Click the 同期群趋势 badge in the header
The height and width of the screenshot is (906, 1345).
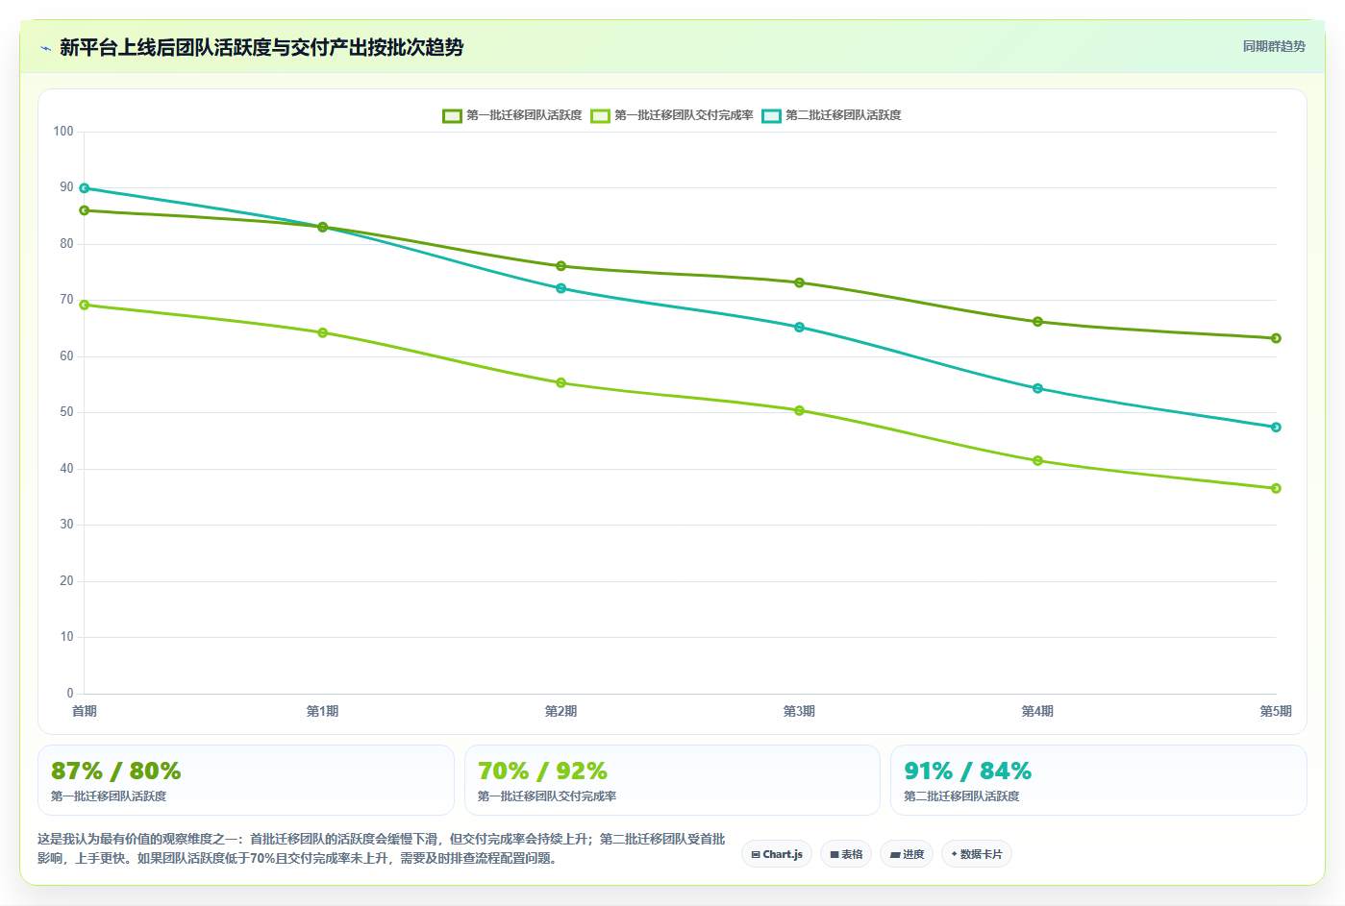tap(1274, 46)
